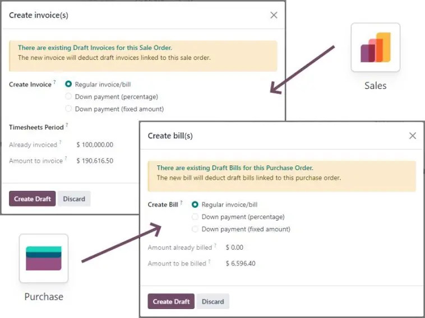
Task: Click help tooltip beside Already invoiced
Action: [60, 142]
